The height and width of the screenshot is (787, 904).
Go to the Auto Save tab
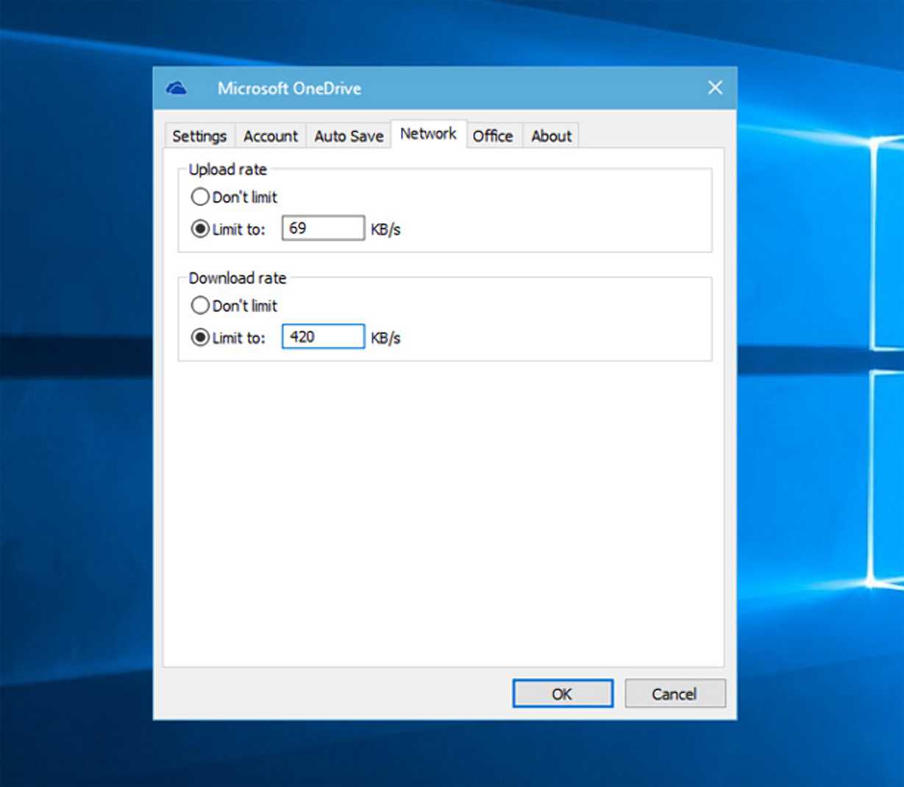pyautogui.click(x=349, y=136)
